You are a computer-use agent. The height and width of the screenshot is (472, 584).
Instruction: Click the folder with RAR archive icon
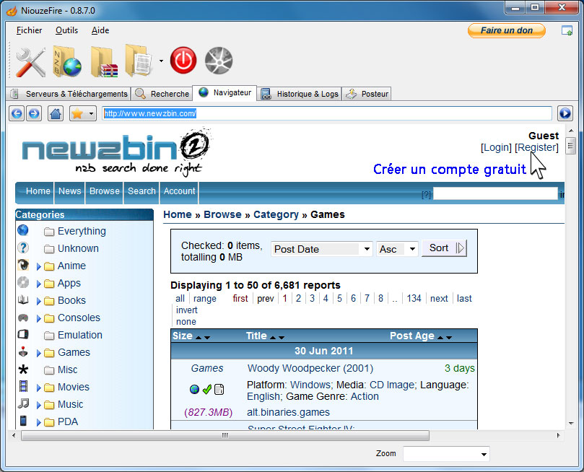pyautogui.click(x=104, y=62)
